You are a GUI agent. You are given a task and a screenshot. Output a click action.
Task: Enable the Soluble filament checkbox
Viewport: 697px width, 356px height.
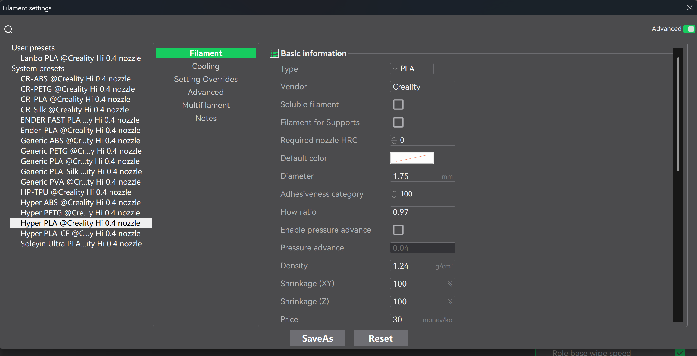coord(398,104)
